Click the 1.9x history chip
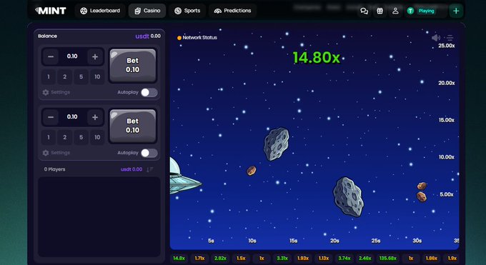This screenshot has width=486, height=265. (452, 258)
